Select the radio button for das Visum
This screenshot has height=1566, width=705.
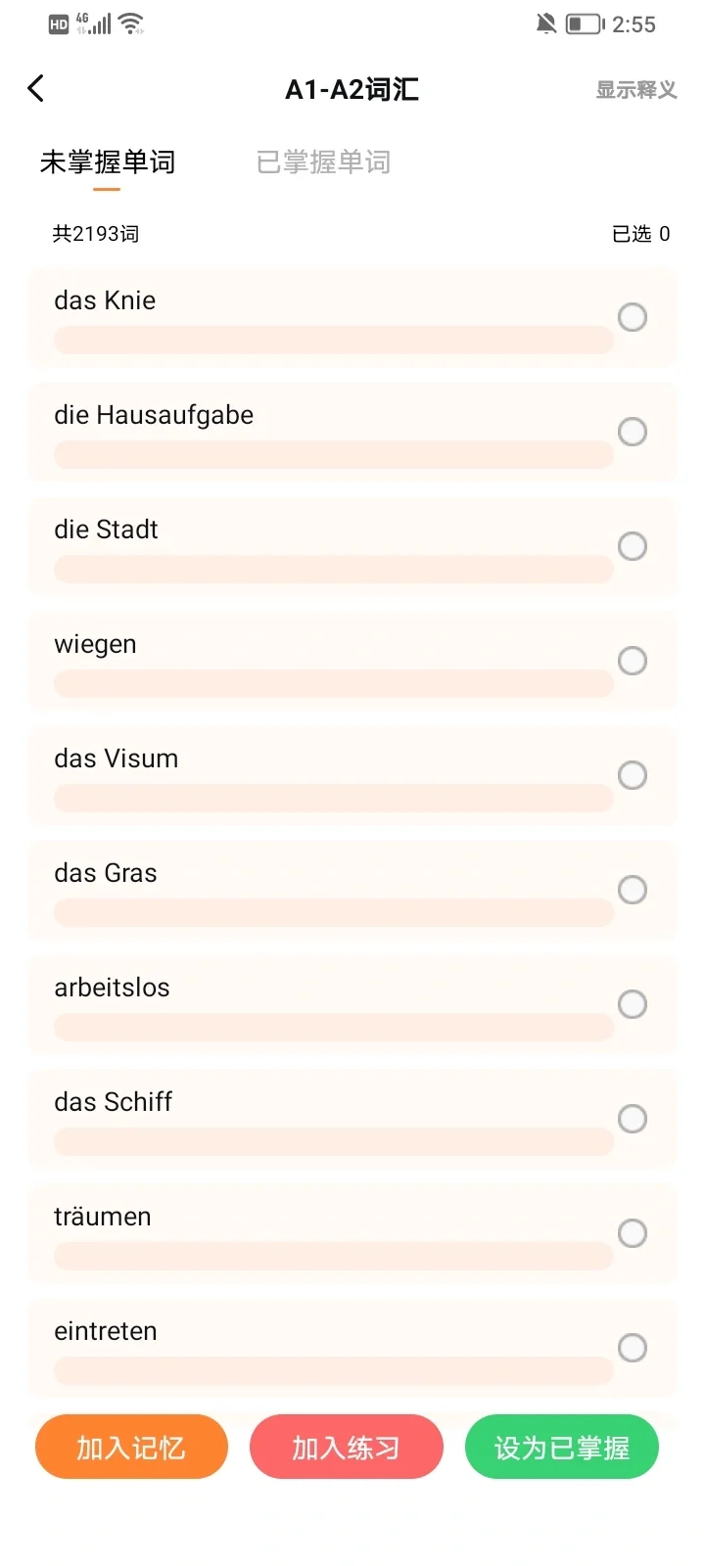pyautogui.click(x=633, y=775)
